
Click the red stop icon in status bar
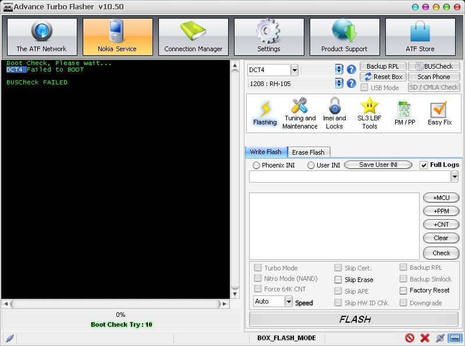coord(410,338)
